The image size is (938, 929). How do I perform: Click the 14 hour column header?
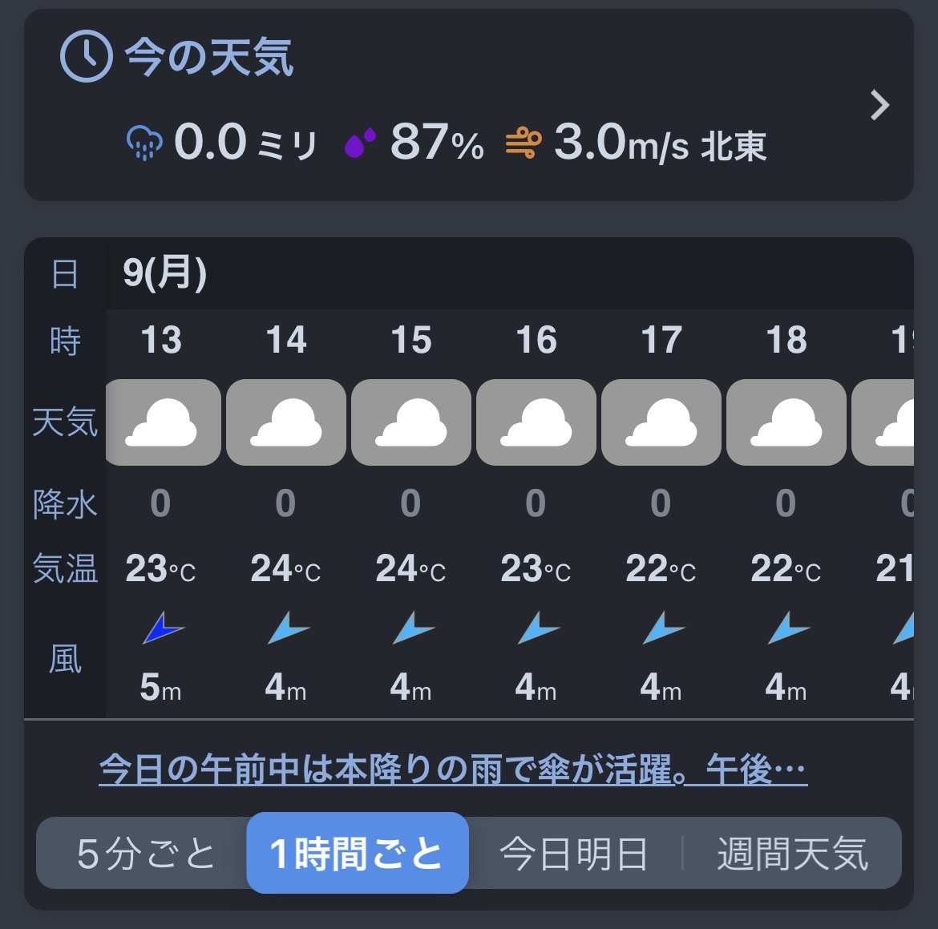[x=286, y=340]
